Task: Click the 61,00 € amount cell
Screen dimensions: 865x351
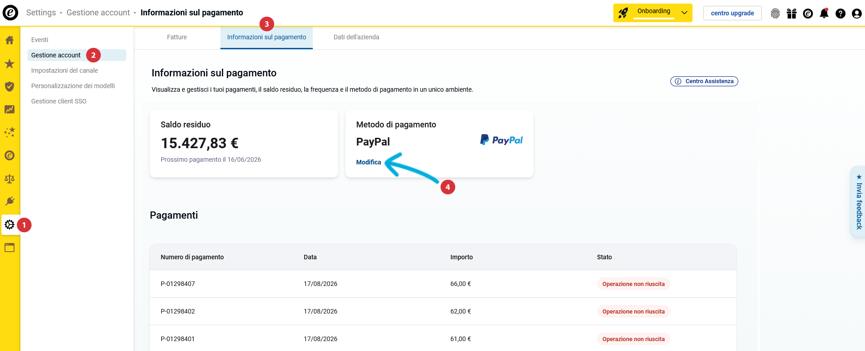Action: (x=461, y=339)
